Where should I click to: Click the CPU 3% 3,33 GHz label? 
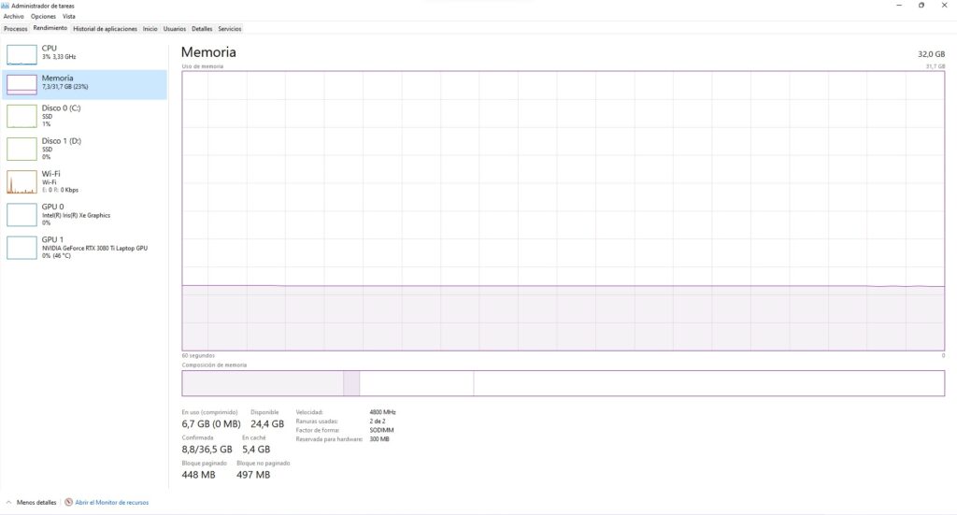(x=59, y=51)
